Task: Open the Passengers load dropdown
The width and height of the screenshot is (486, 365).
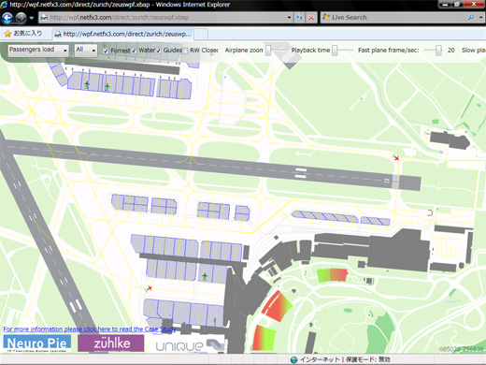Action: [x=38, y=50]
